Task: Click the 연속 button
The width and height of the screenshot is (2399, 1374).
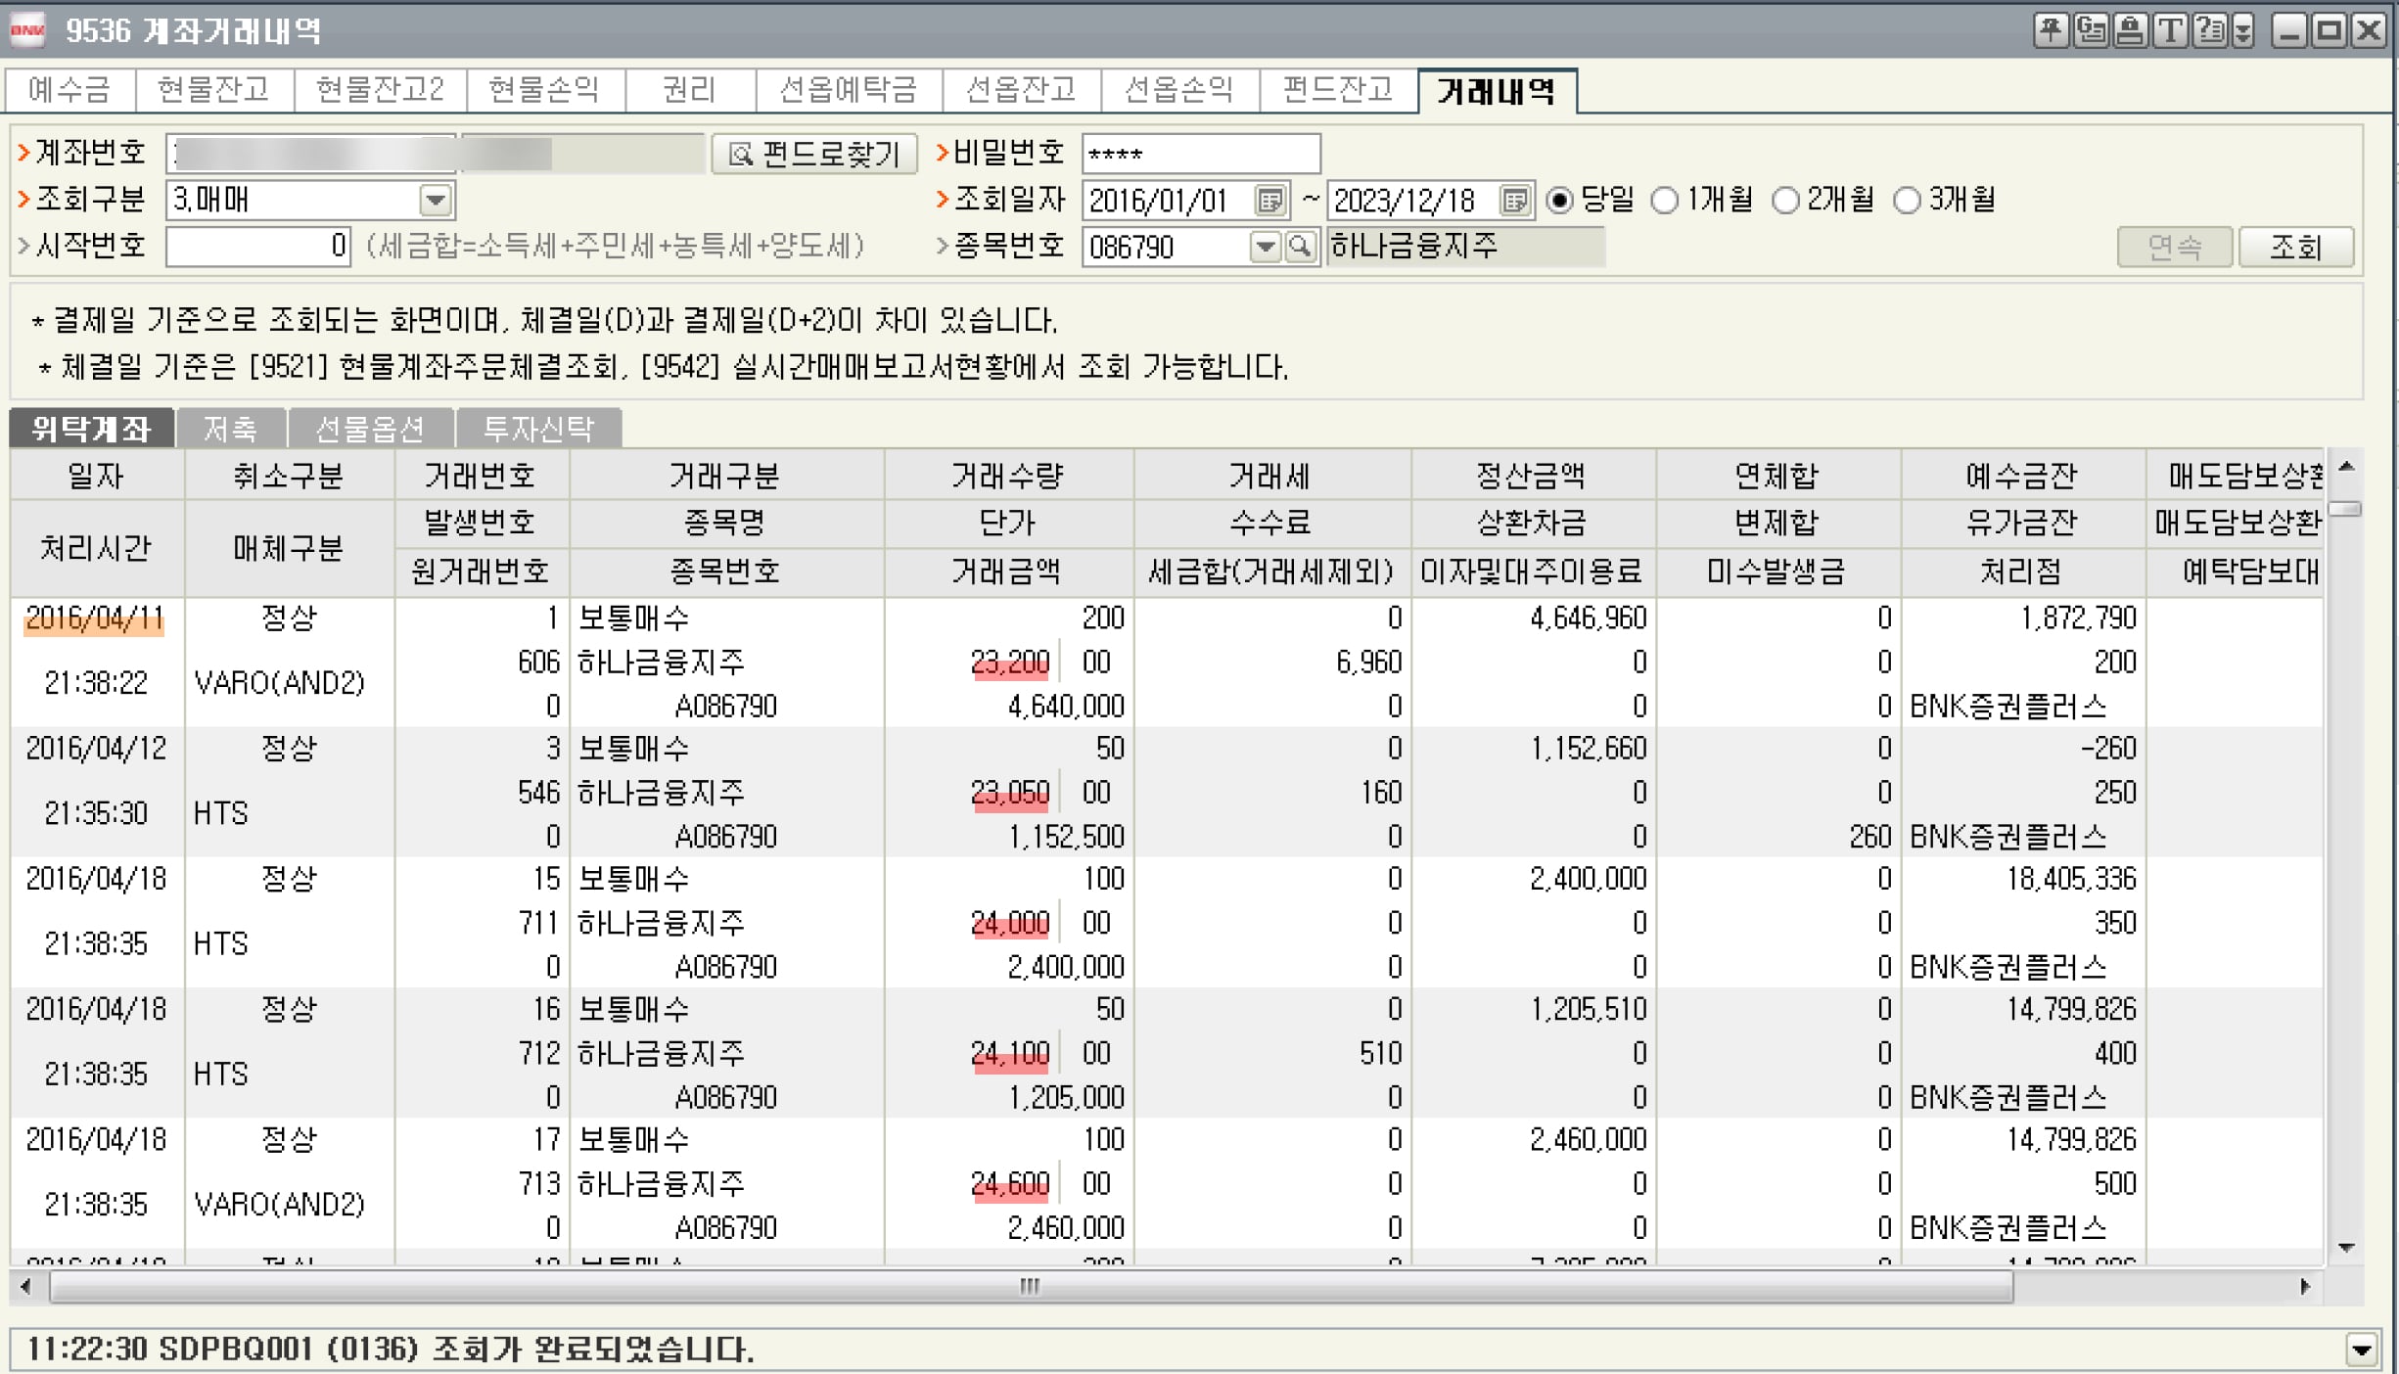Action: pyautogui.click(x=2175, y=247)
